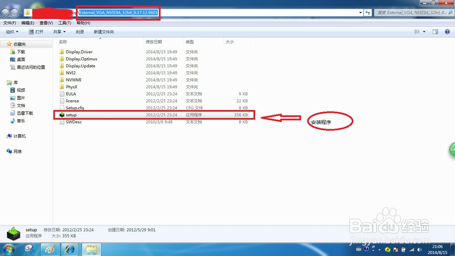The image size is (455, 256).
Task: Click the large setup icon in details pane
Action: pyautogui.click(x=13, y=233)
